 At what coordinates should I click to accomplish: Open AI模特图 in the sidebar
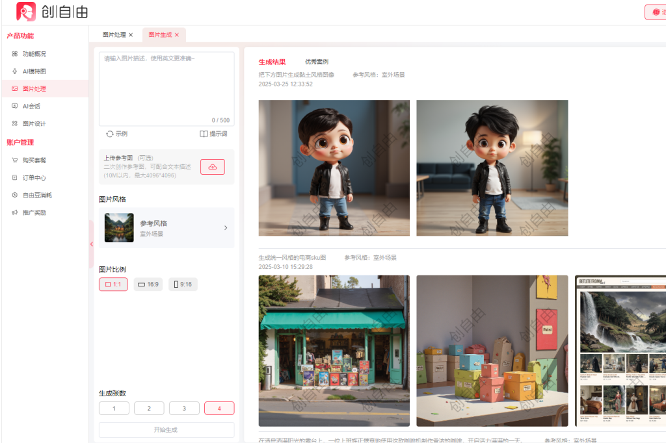[34, 71]
